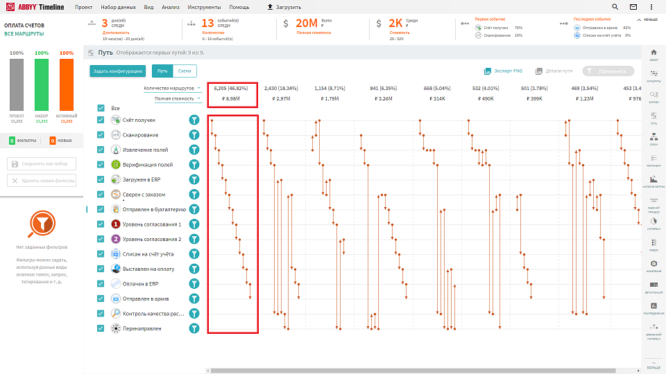Open the Инструменты menu
Image resolution: width=666 pixels, height=374 pixels.
[204, 7]
